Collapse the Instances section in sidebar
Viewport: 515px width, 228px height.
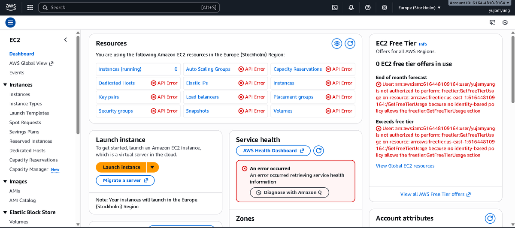(x=5, y=85)
